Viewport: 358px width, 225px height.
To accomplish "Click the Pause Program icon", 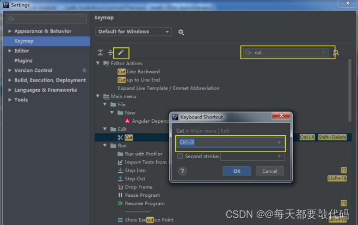I will pyautogui.click(x=120, y=195).
